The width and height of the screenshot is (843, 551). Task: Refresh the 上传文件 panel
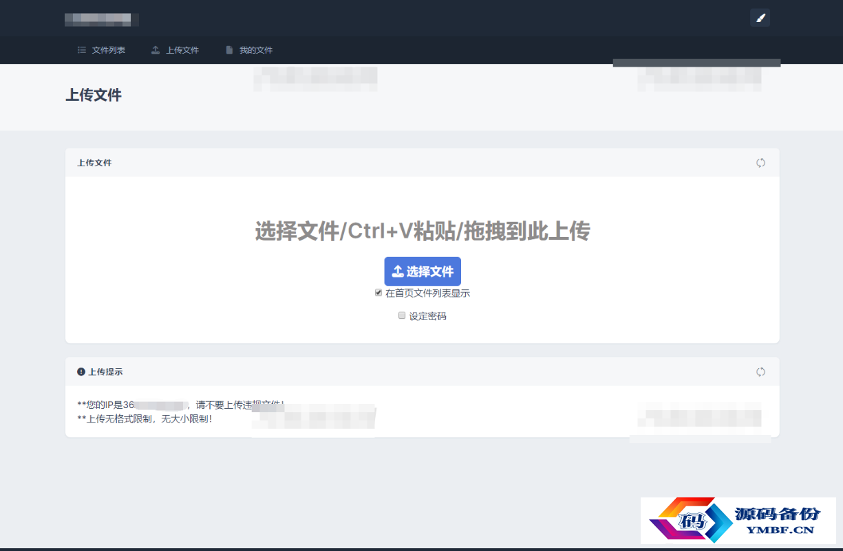(760, 163)
